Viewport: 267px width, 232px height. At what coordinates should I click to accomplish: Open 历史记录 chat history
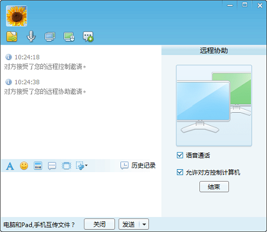(x=138, y=166)
